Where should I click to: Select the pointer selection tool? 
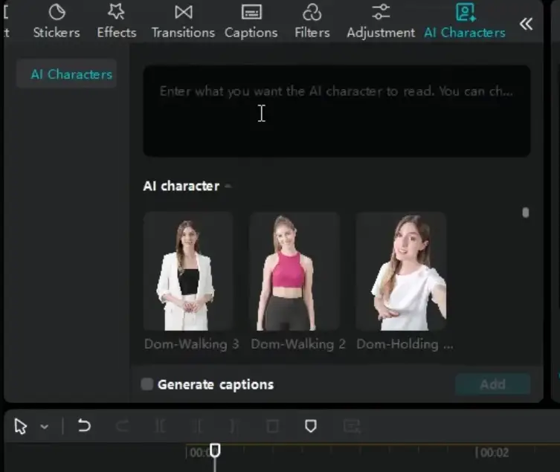pos(21,427)
